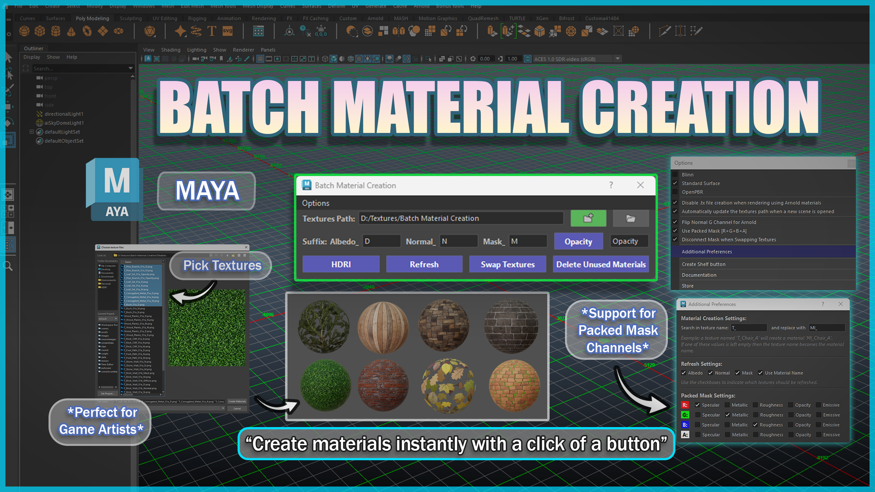Click the sweep mesh shelf icon

coord(196,31)
